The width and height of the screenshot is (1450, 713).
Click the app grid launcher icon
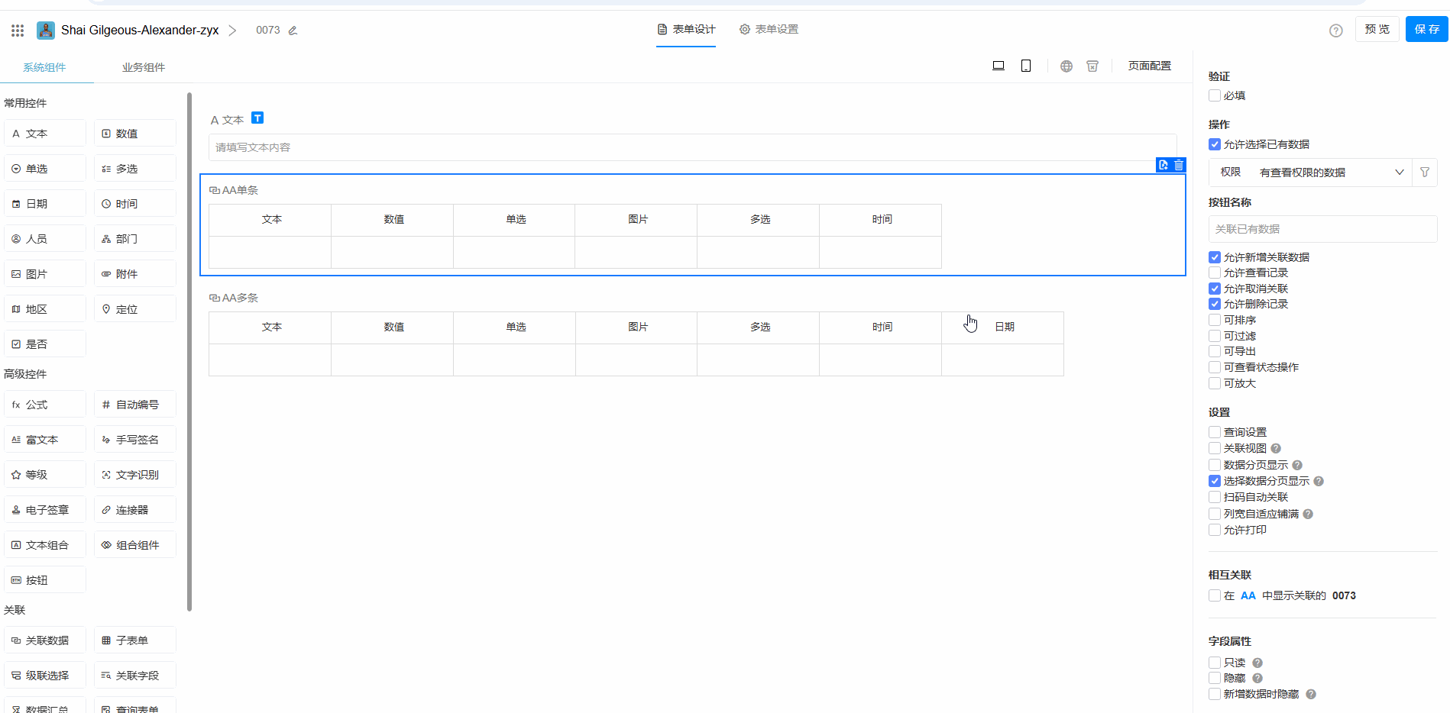click(x=18, y=31)
